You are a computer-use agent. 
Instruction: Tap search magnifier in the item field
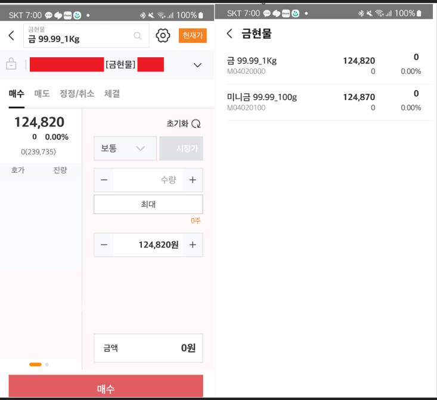pos(138,36)
